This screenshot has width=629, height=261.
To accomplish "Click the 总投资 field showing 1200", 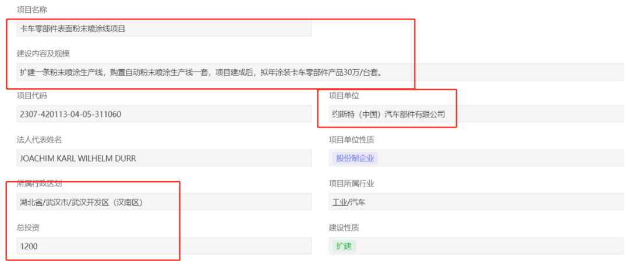I will point(93,246).
